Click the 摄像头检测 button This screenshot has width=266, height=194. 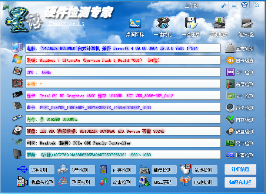tap(42, 182)
